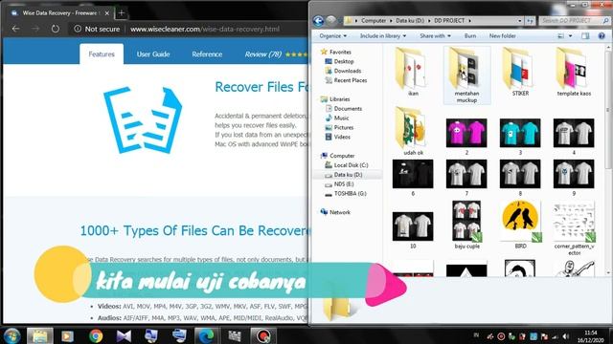Click Burn in Explorer toolbar
The image size is (613, 344).
click(470, 36)
